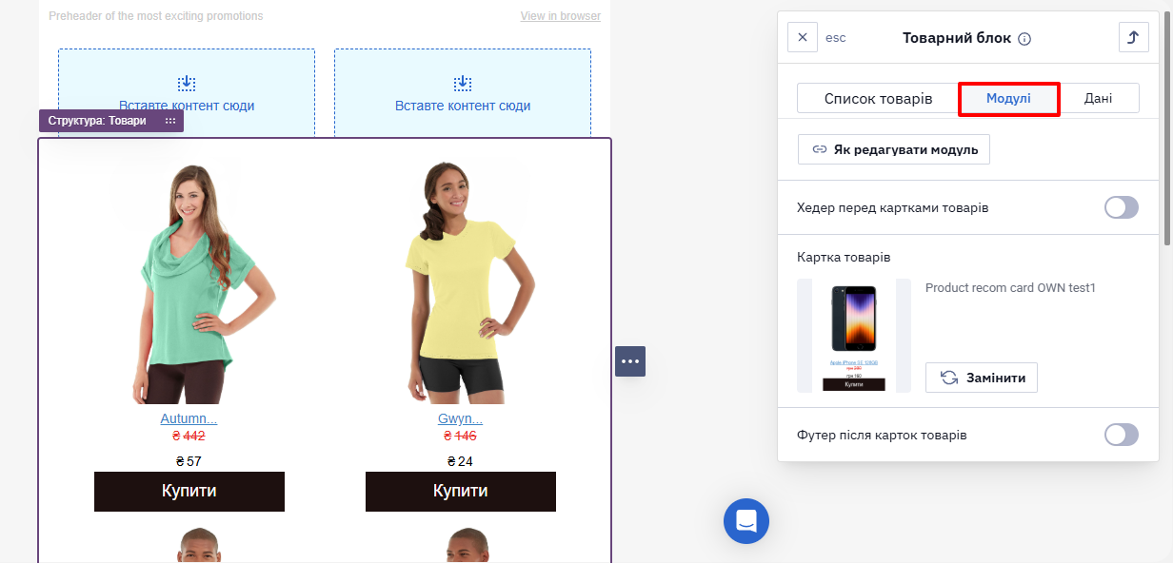This screenshot has height=563, width=1173.
Task: Click the info icon beside Товарний блок
Action: point(1024,39)
